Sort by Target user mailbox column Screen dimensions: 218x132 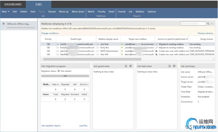(x=137, y=39)
